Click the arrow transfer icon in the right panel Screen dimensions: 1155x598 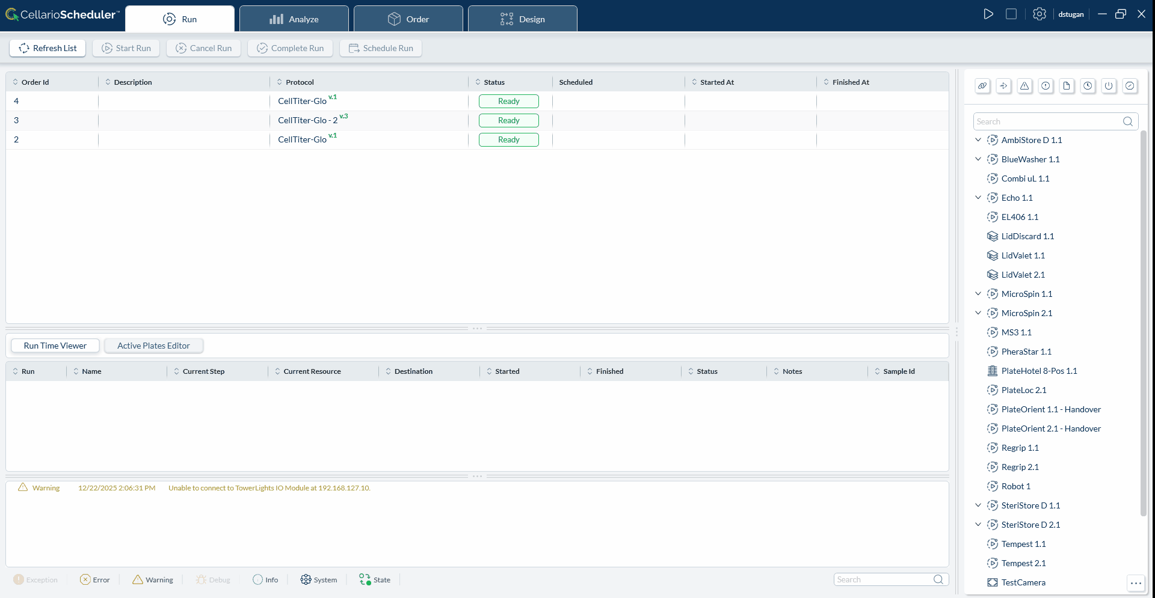coord(1003,86)
